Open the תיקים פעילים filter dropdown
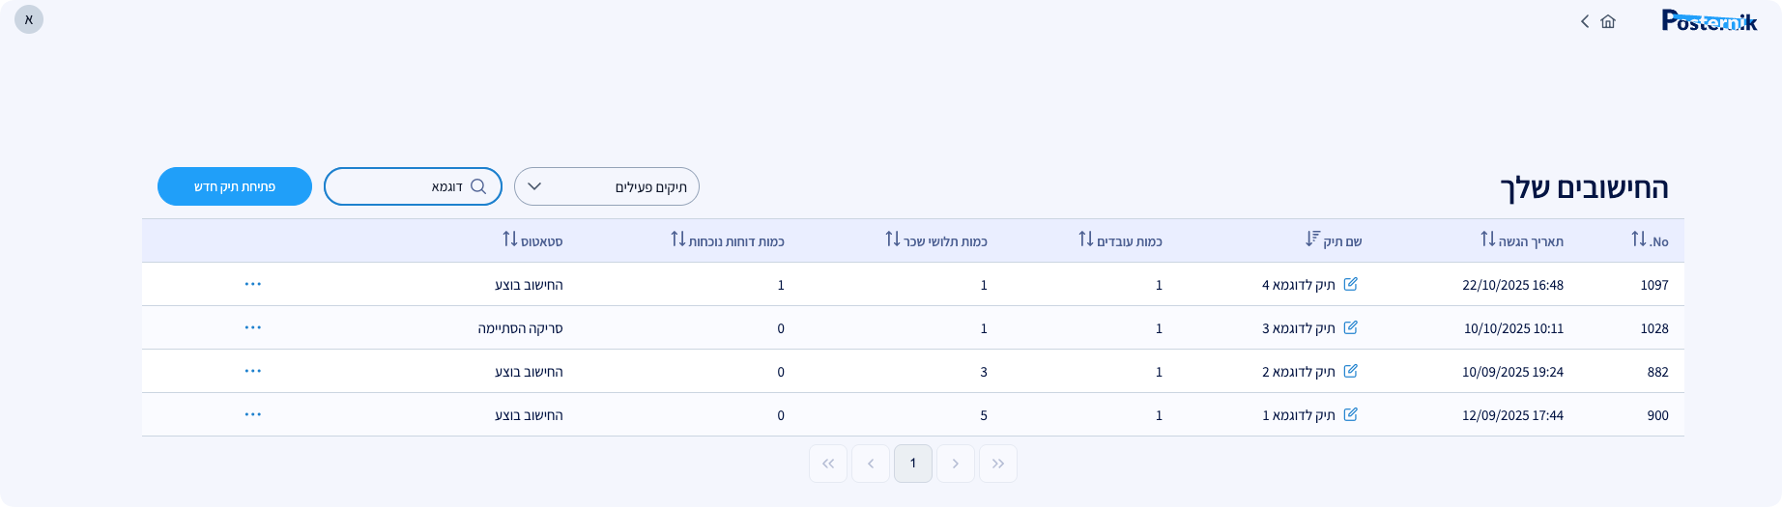The image size is (1782, 507). pos(606,186)
